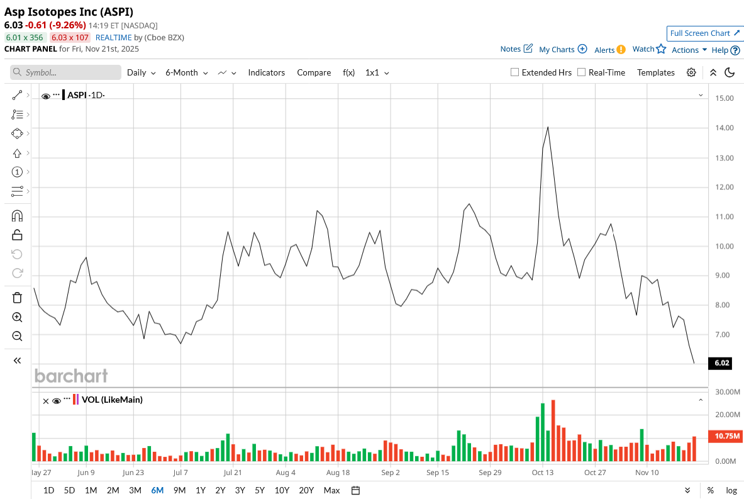This screenshot has width=744, height=499.
Task: Pick the numbered label annotation tool
Action: [17, 172]
